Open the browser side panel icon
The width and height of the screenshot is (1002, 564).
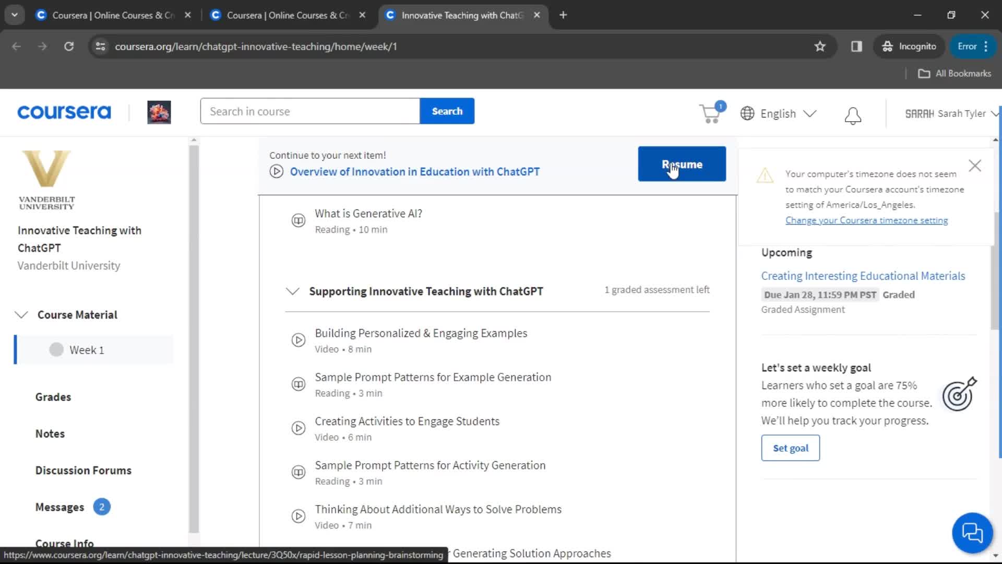point(856,46)
